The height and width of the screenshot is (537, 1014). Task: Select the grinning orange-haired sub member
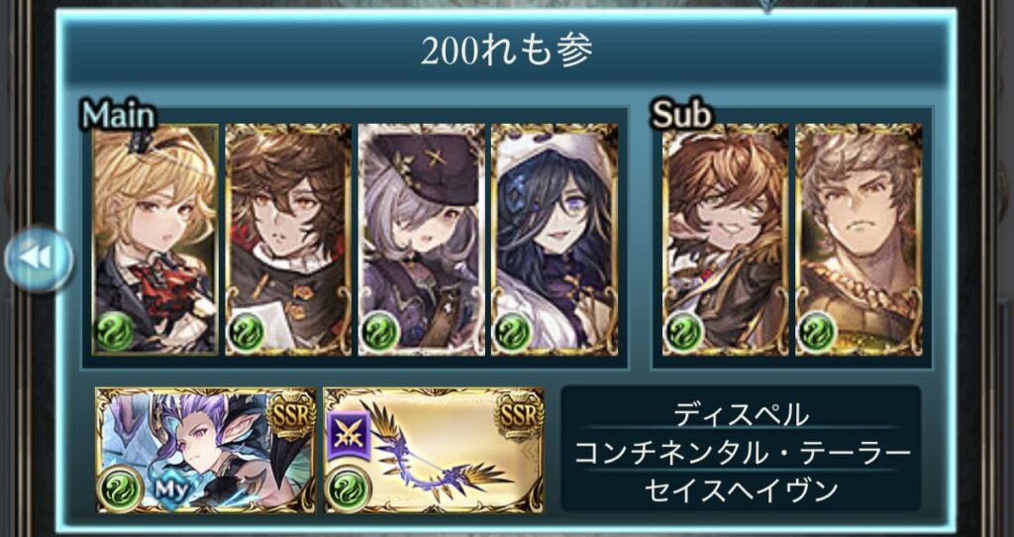726,240
